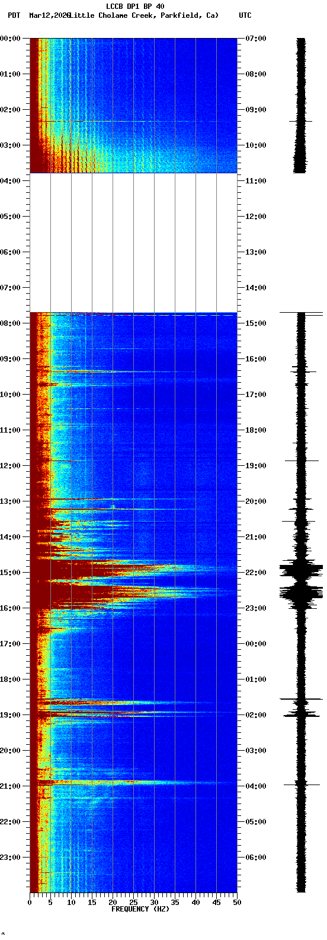The image size is (327, 940).
Task: Click the black seismogram waveform trace
Action: tap(301, 465)
